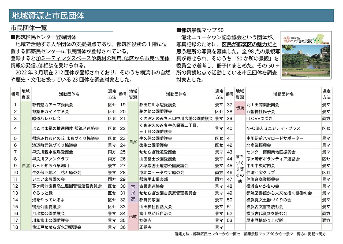Select ぐるっと緑 entry
Viewport: 343px width, 244px height.
pyautogui.click(x=42, y=193)
